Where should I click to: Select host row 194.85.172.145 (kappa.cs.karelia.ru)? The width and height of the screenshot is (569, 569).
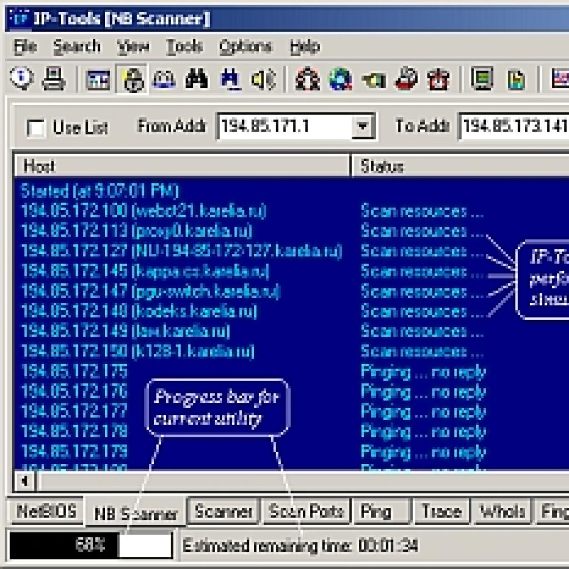click(145, 271)
